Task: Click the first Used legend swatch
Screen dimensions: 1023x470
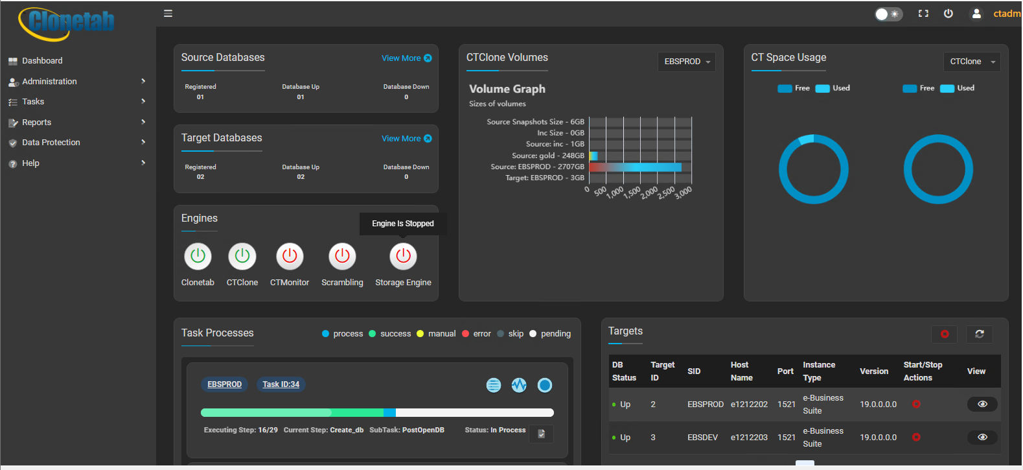Action: [x=822, y=89]
